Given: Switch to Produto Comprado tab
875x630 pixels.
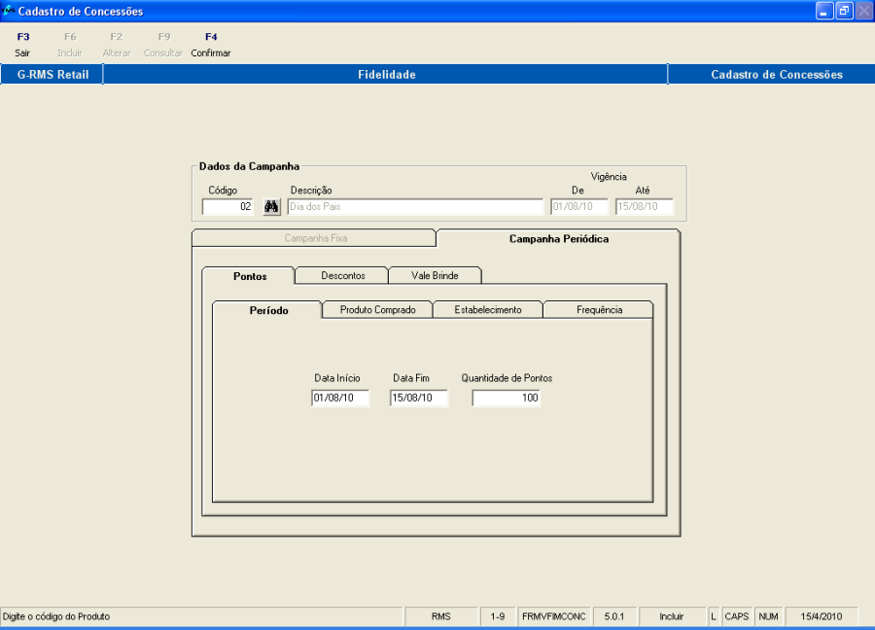Looking at the screenshot, I should pyautogui.click(x=377, y=310).
